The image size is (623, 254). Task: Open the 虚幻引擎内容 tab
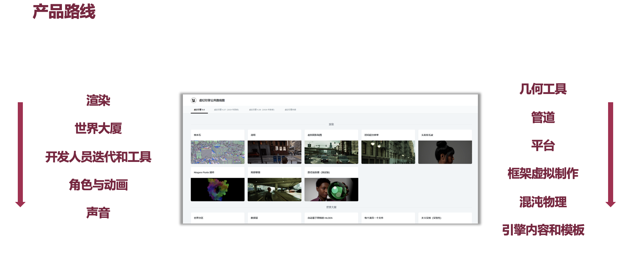(290, 110)
